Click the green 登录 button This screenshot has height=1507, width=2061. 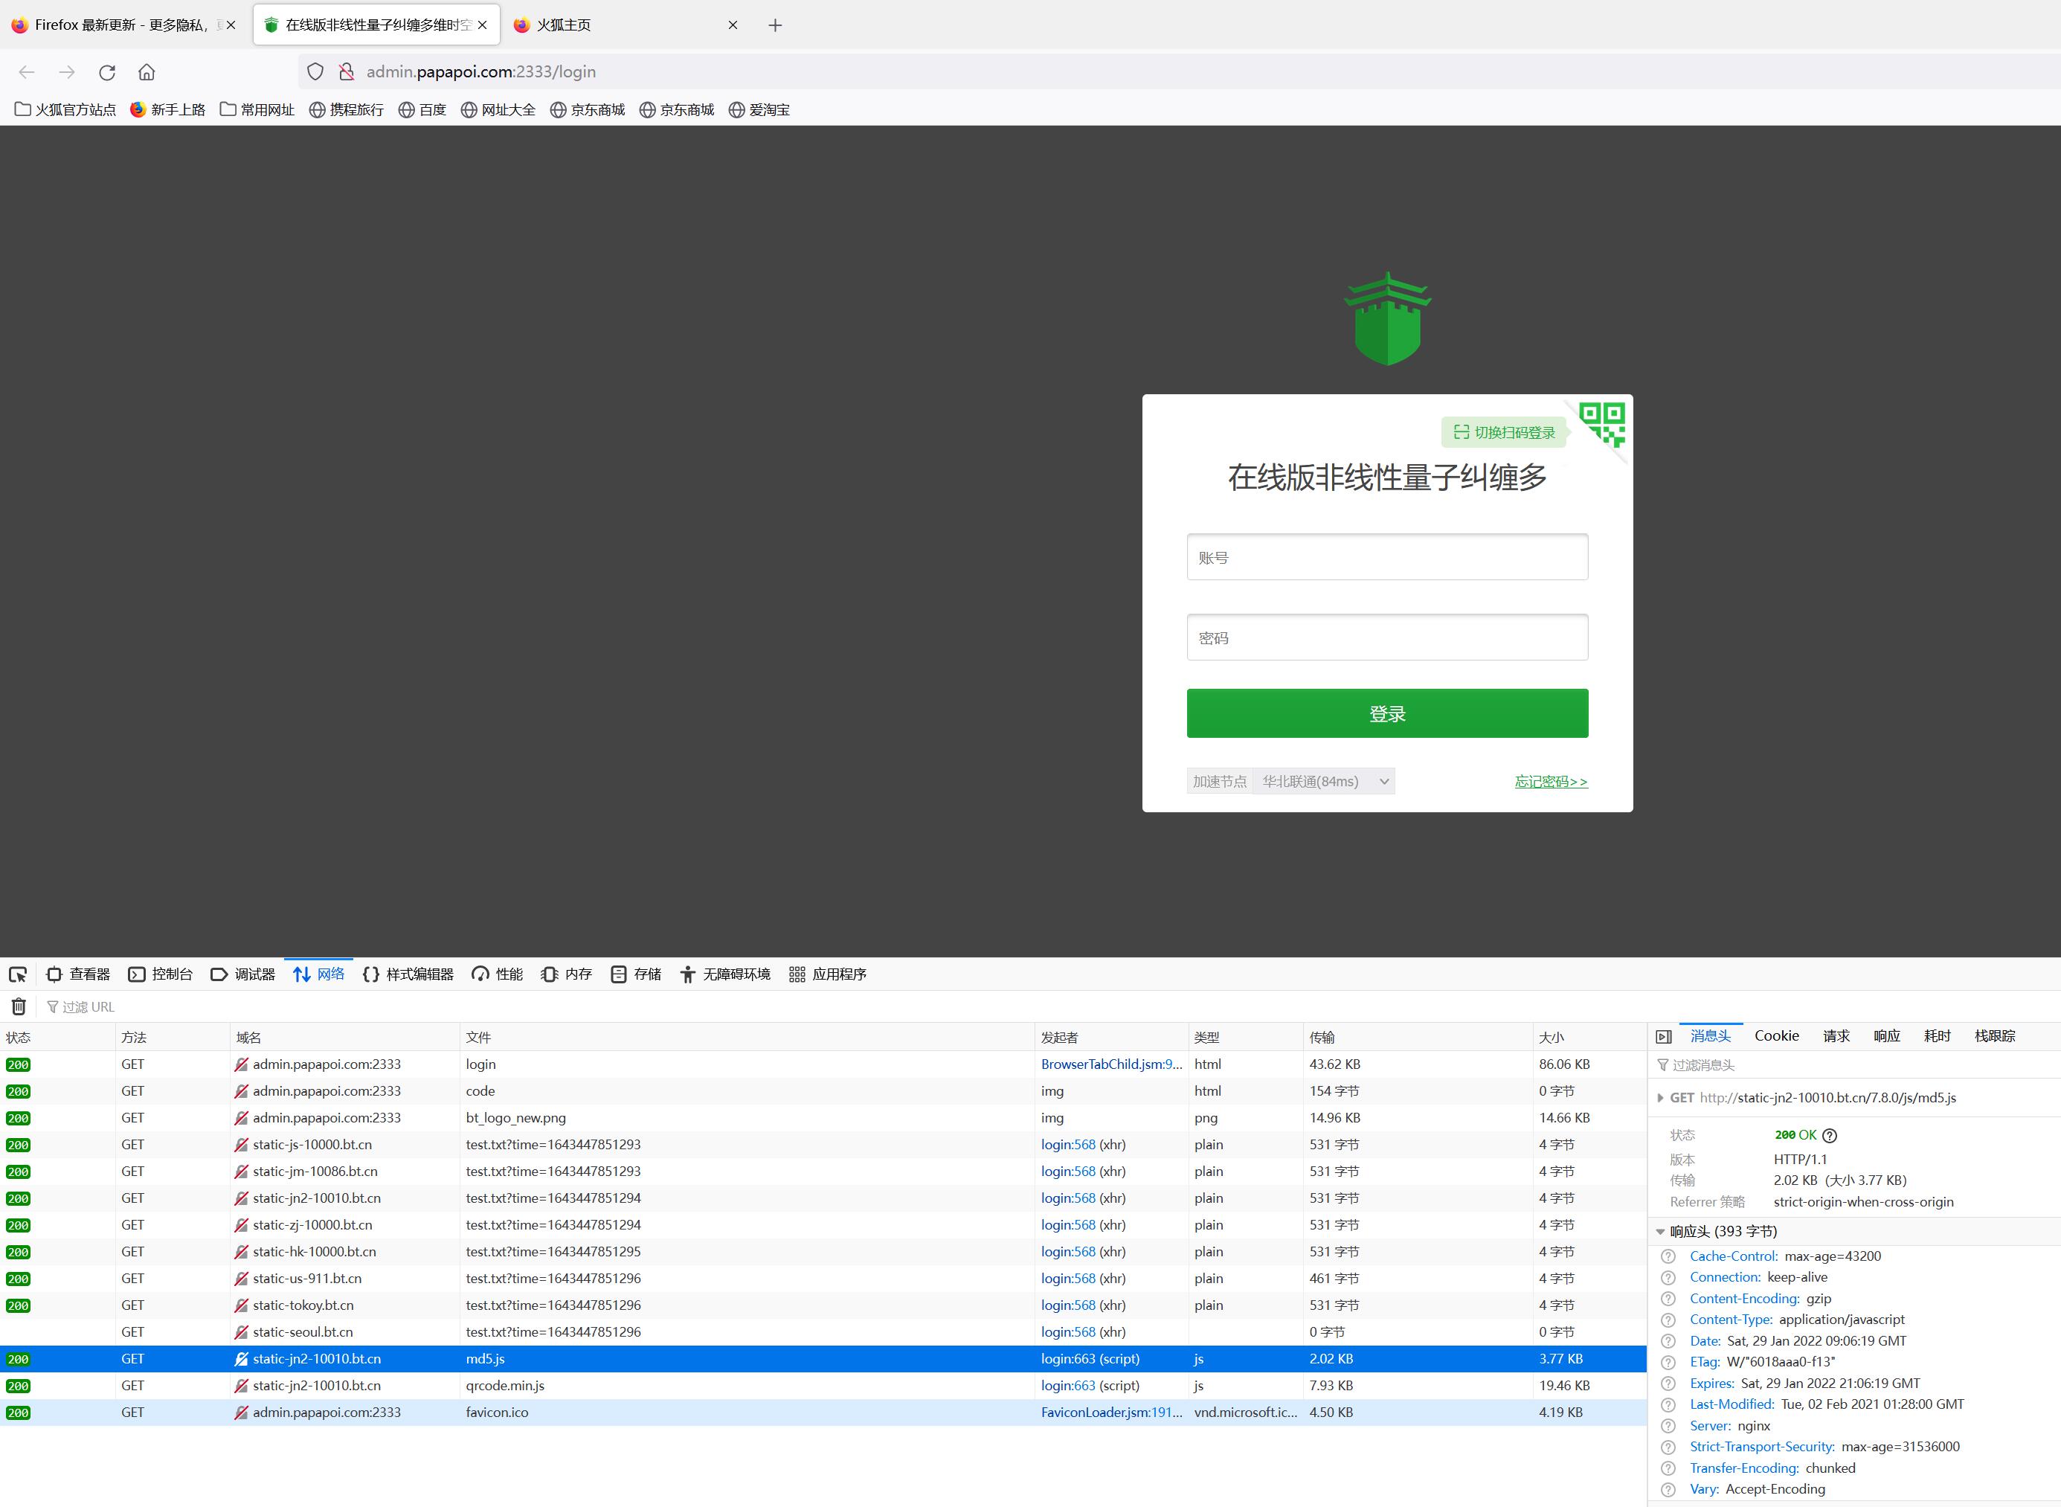click(x=1387, y=713)
